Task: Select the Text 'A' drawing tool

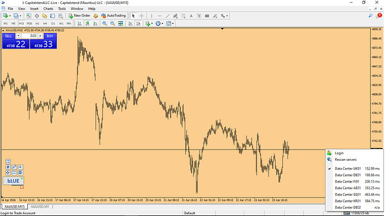Action: 191,16
